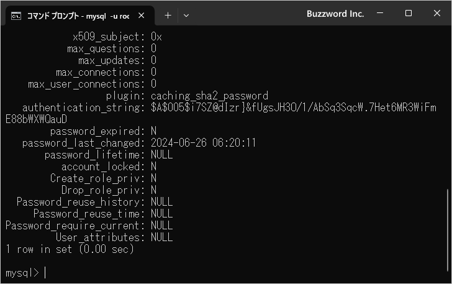
Task: Click the vertical scrollbar thumb
Action: [447, 230]
